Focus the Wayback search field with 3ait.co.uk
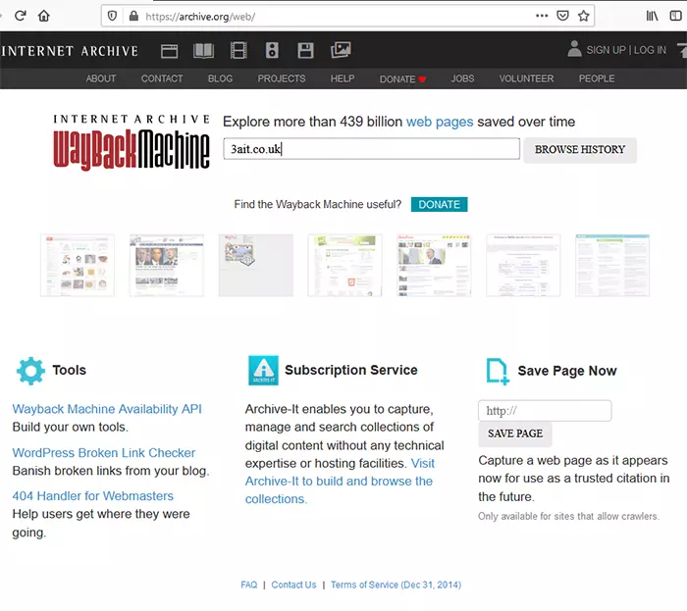This screenshot has width=687, height=611. pos(372,149)
